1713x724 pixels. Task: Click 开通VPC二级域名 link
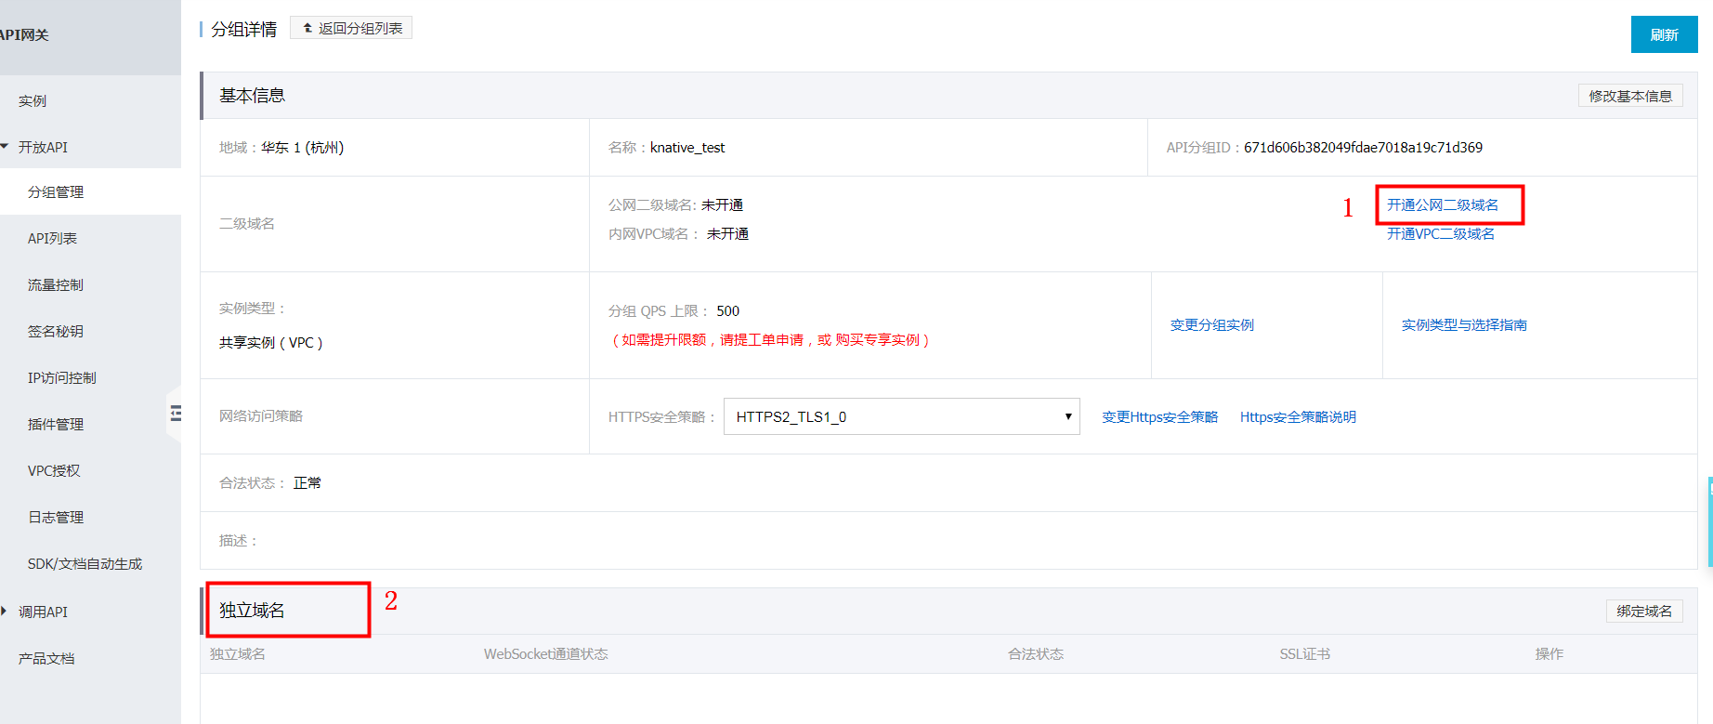[x=1441, y=233]
